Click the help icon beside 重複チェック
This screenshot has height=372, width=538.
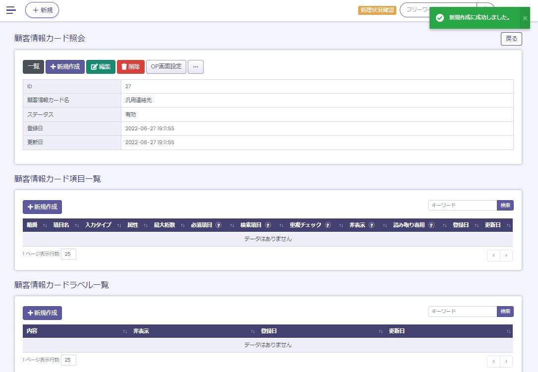[x=328, y=225]
